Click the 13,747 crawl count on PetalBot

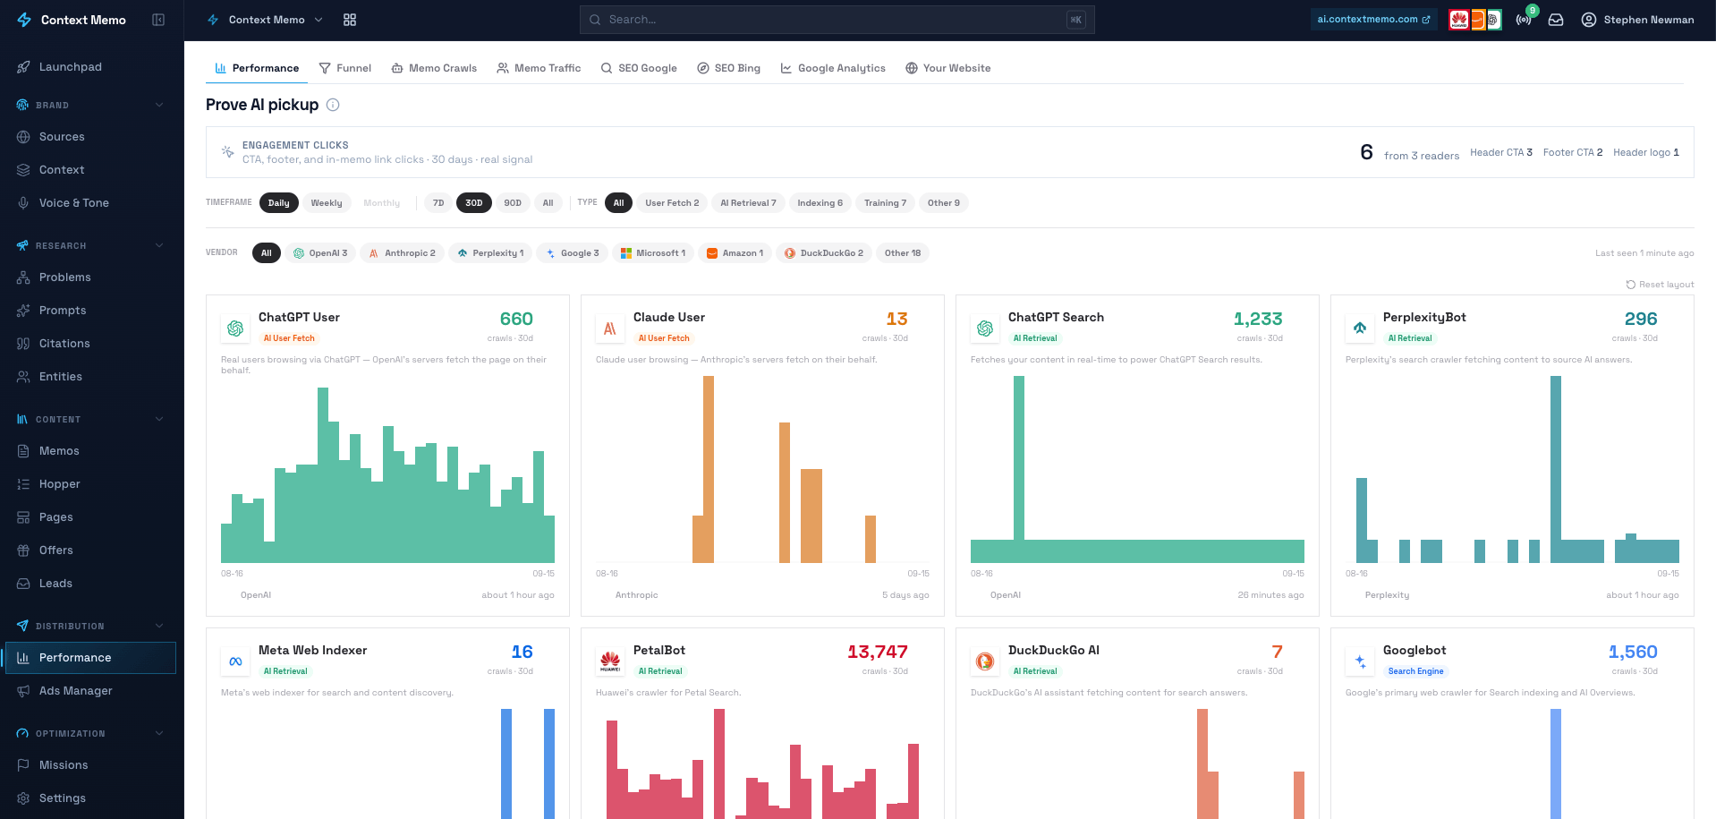(878, 653)
